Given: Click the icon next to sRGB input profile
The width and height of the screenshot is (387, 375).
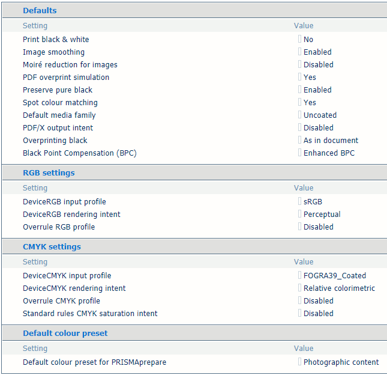Looking at the screenshot, I should pyautogui.click(x=299, y=201).
